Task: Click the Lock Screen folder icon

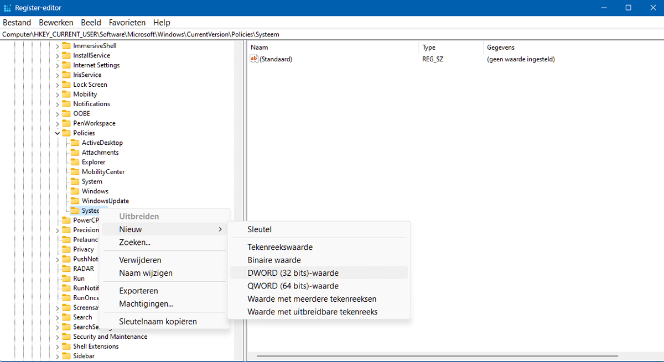Action: (x=66, y=85)
